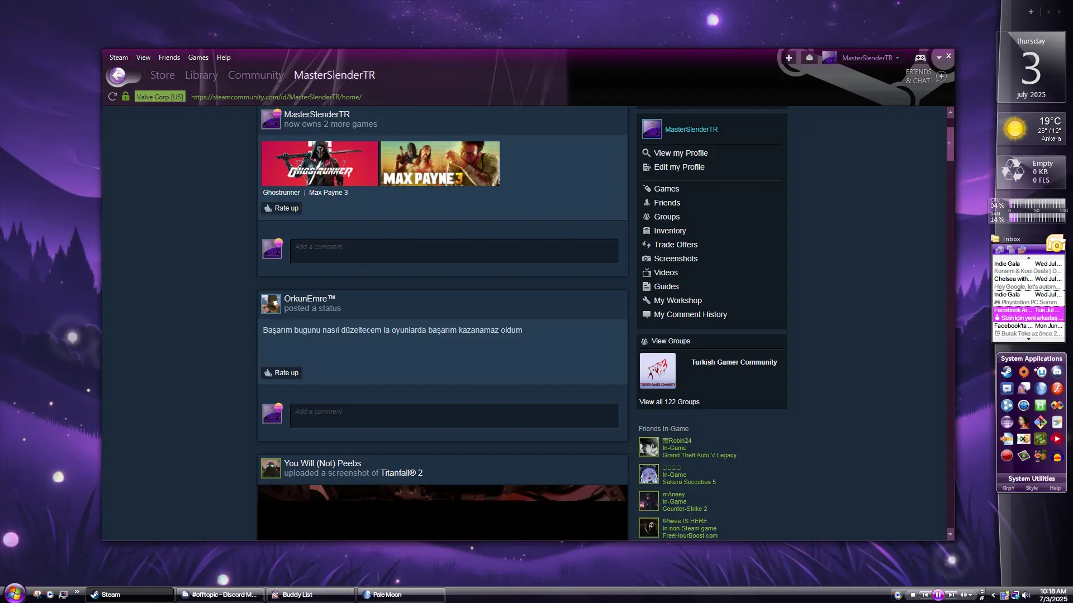This screenshot has width=1073, height=603.
Task: Switch to #offtopic Discord taskbar window
Action: click(x=219, y=595)
